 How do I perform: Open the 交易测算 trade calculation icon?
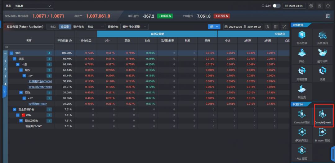click(302, 73)
